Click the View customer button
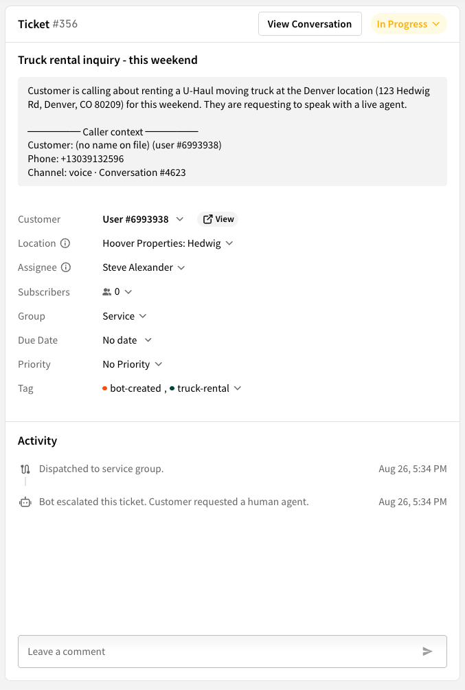 pyautogui.click(x=218, y=219)
